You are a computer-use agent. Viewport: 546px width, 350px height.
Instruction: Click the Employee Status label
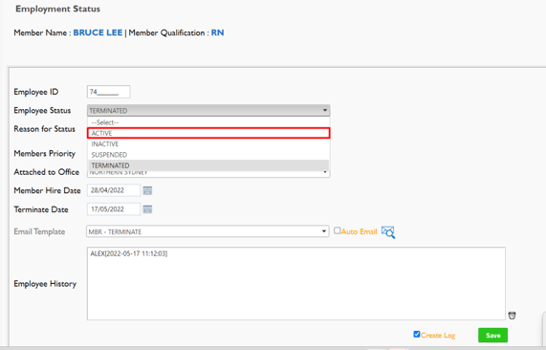tap(42, 110)
